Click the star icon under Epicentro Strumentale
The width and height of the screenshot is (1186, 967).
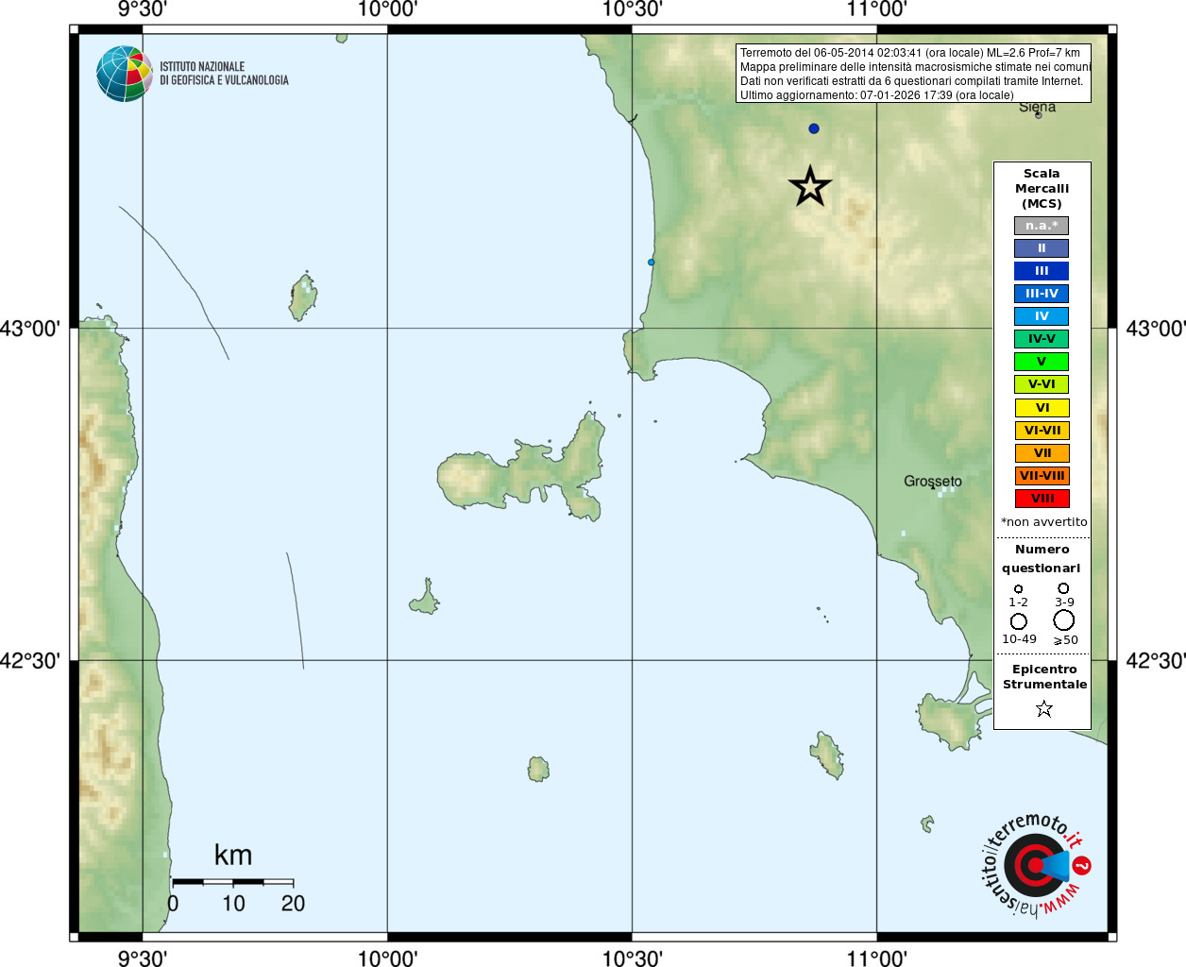[x=1043, y=708]
